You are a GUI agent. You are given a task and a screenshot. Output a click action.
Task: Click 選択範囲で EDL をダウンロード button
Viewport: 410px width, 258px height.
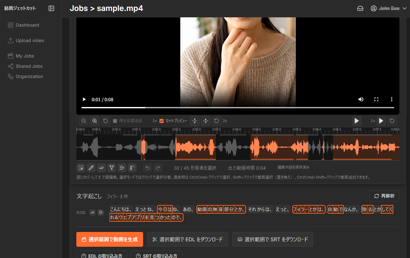187,239
